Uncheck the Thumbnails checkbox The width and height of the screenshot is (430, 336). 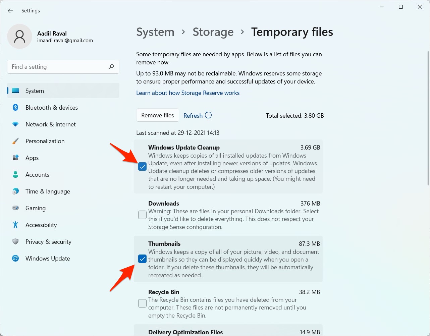(x=142, y=259)
